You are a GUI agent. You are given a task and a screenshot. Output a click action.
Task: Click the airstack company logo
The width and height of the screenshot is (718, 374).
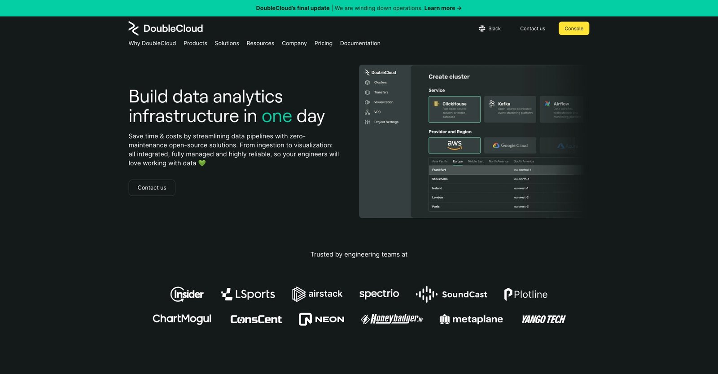(x=317, y=294)
